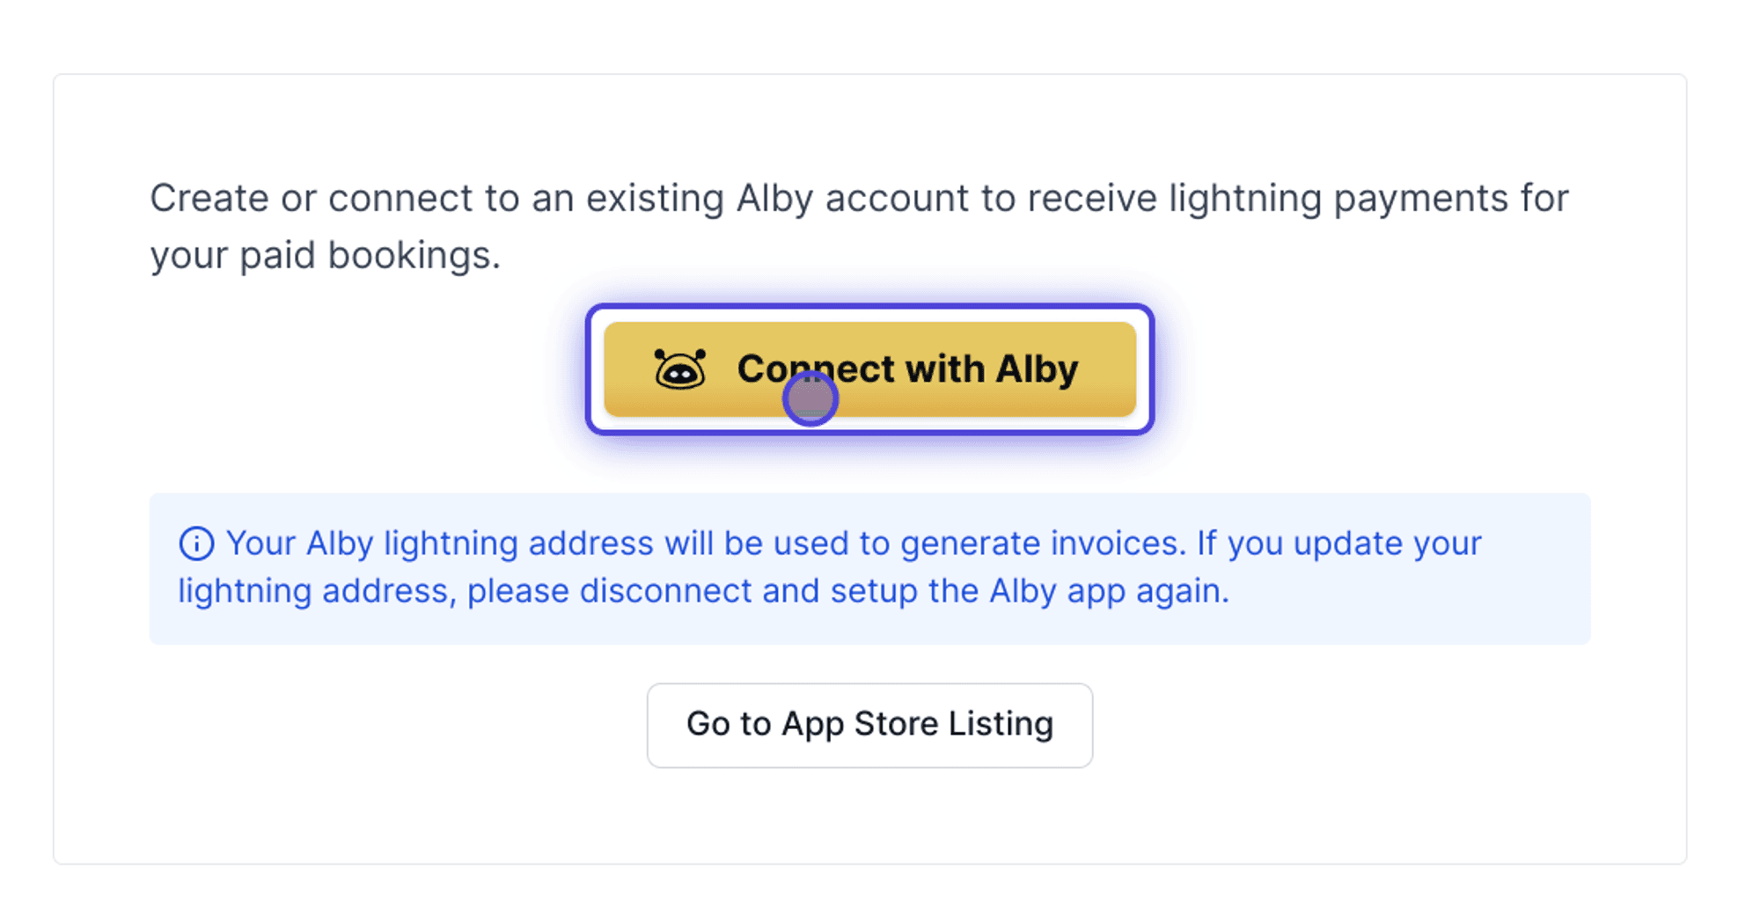The image size is (1760, 920).
Task: Click 'generate invoices' in the blue notice
Action: pyautogui.click(x=1038, y=544)
